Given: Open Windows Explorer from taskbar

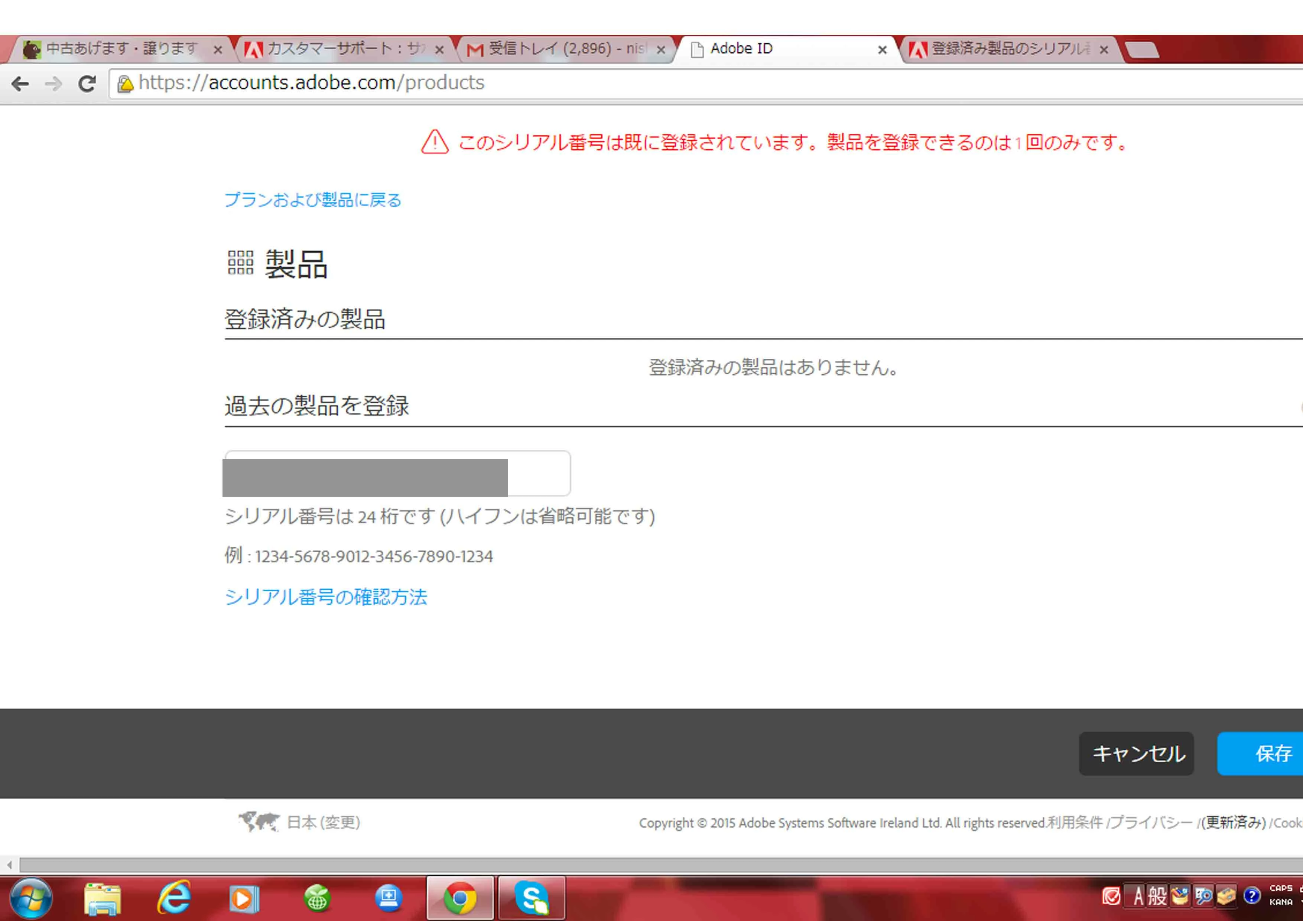Looking at the screenshot, I should click(x=102, y=898).
